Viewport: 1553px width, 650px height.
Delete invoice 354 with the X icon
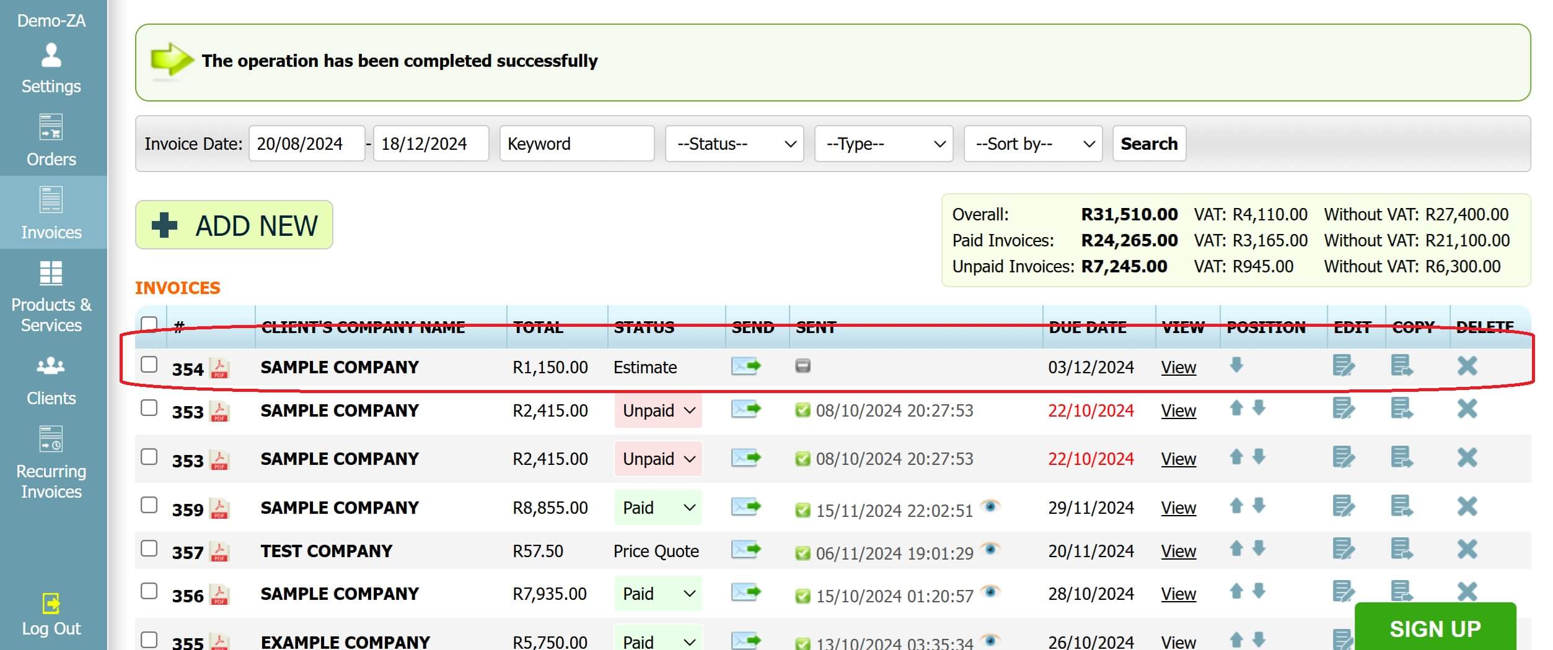point(1467,366)
